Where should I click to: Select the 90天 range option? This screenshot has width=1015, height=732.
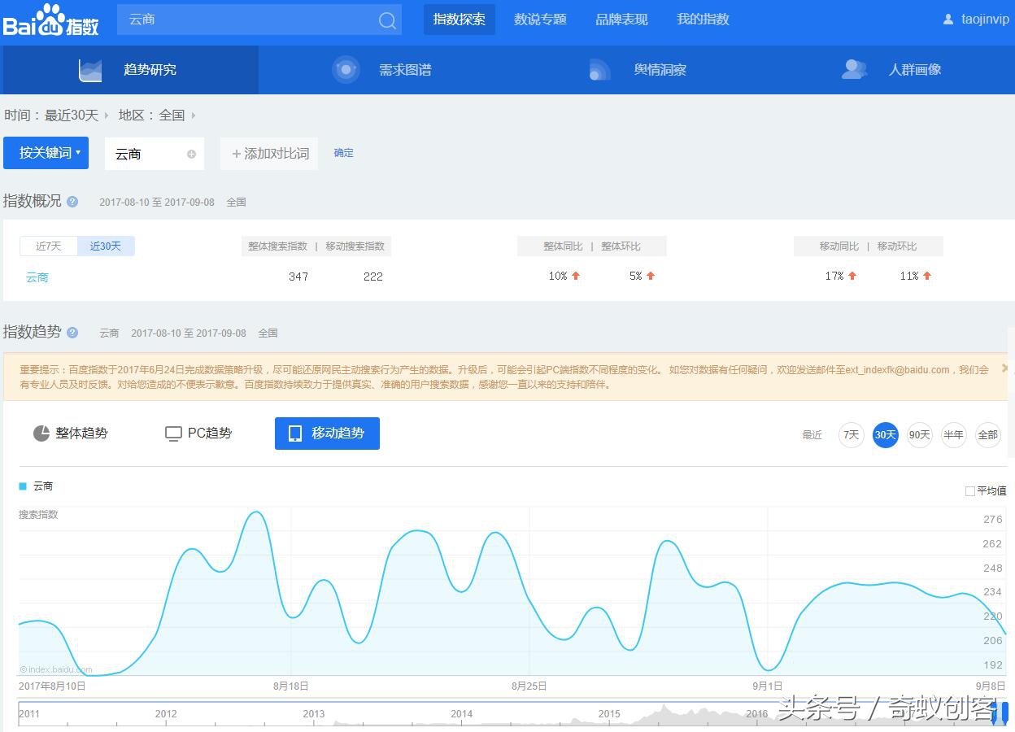pos(920,435)
